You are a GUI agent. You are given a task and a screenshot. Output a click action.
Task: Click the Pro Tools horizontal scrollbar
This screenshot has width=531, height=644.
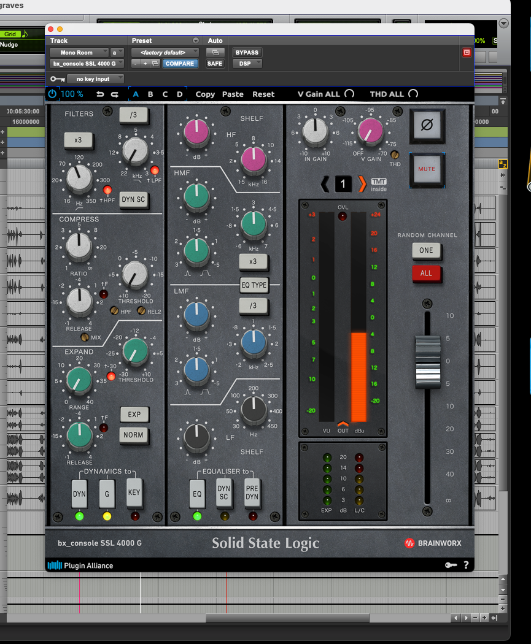(x=287, y=618)
